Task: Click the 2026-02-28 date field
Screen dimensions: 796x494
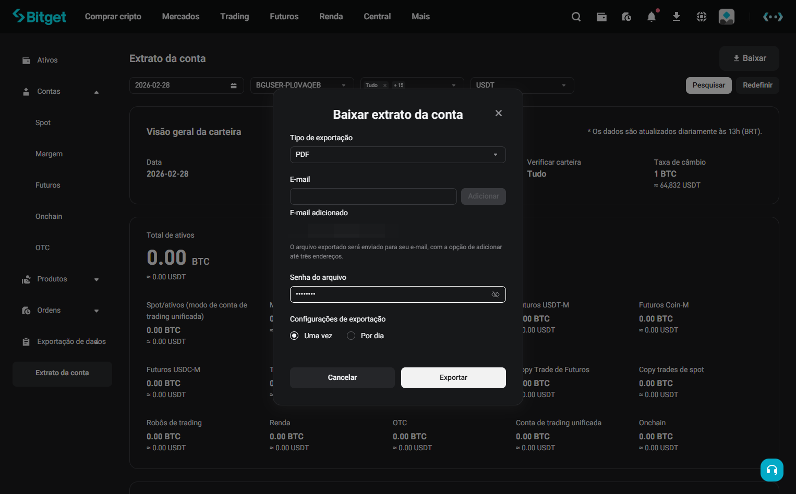Action: [x=187, y=85]
